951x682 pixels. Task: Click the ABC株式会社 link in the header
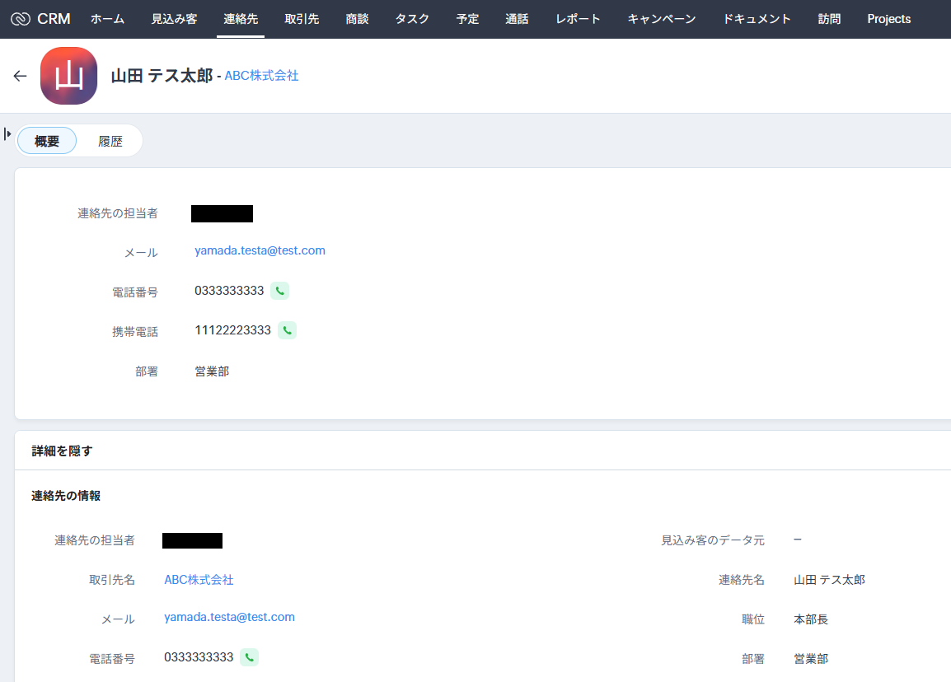(x=261, y=76)
